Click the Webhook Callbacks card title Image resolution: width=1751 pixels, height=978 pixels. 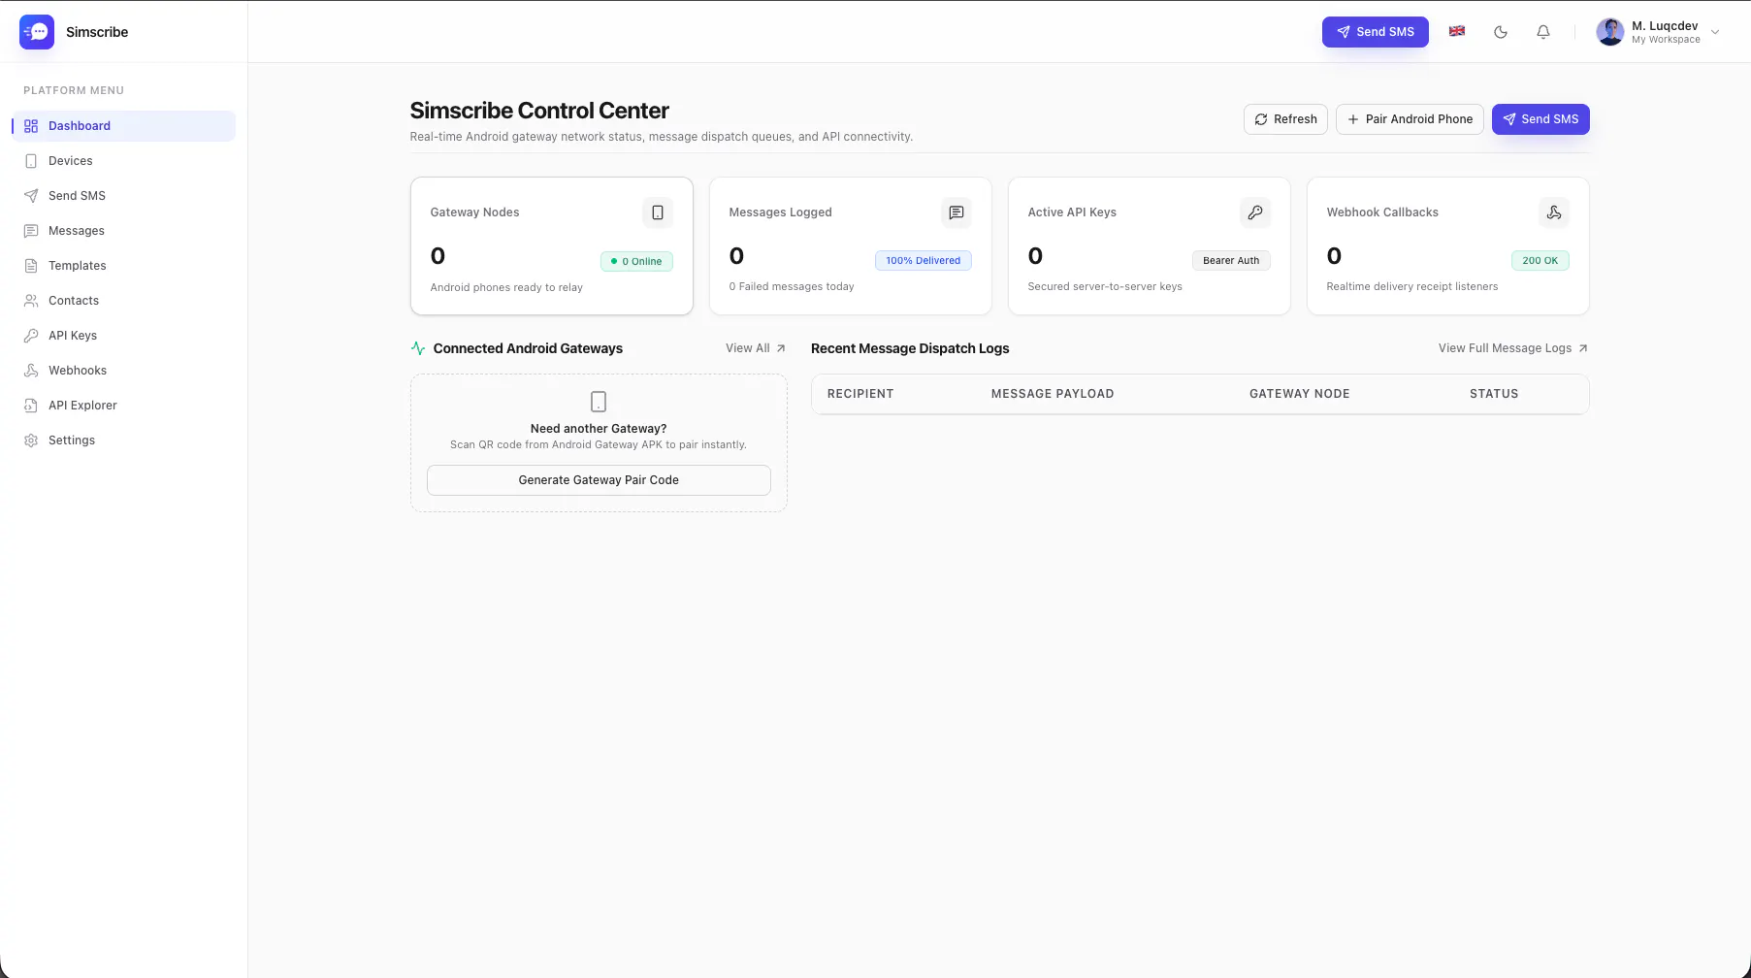(1382, 212)
